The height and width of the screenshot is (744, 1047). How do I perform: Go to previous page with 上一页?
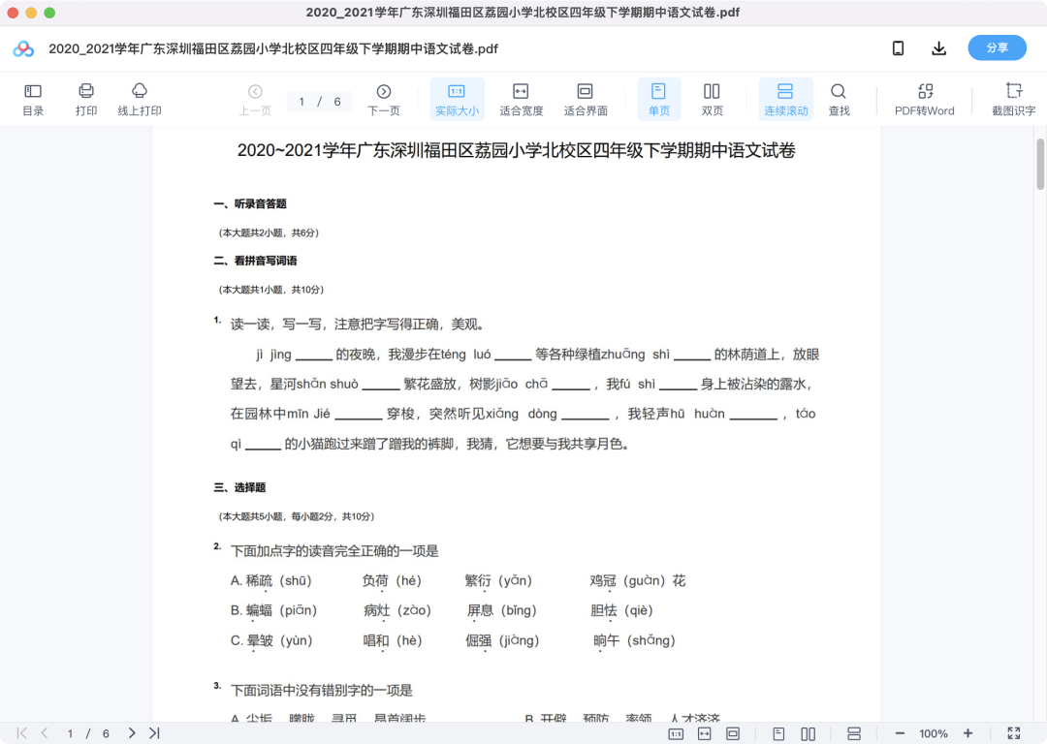pyautogui.click(x=255, y=100)
